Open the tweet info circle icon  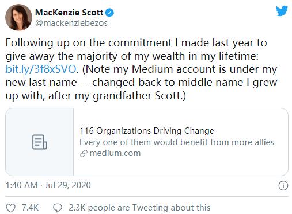[x=283, y=185]
